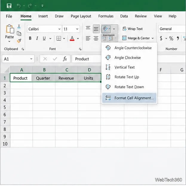
Task: Switch to the Draw tab
Action: pos(59,16)
